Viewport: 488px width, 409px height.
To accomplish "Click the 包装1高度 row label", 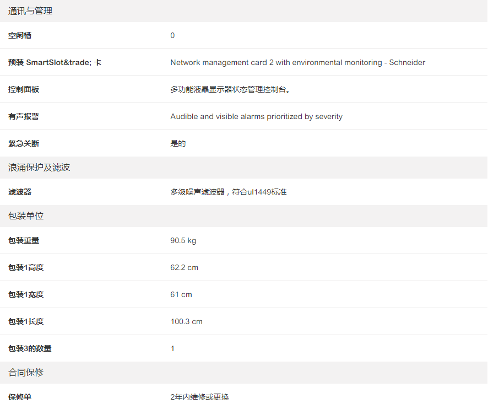I will pos(26,268).
